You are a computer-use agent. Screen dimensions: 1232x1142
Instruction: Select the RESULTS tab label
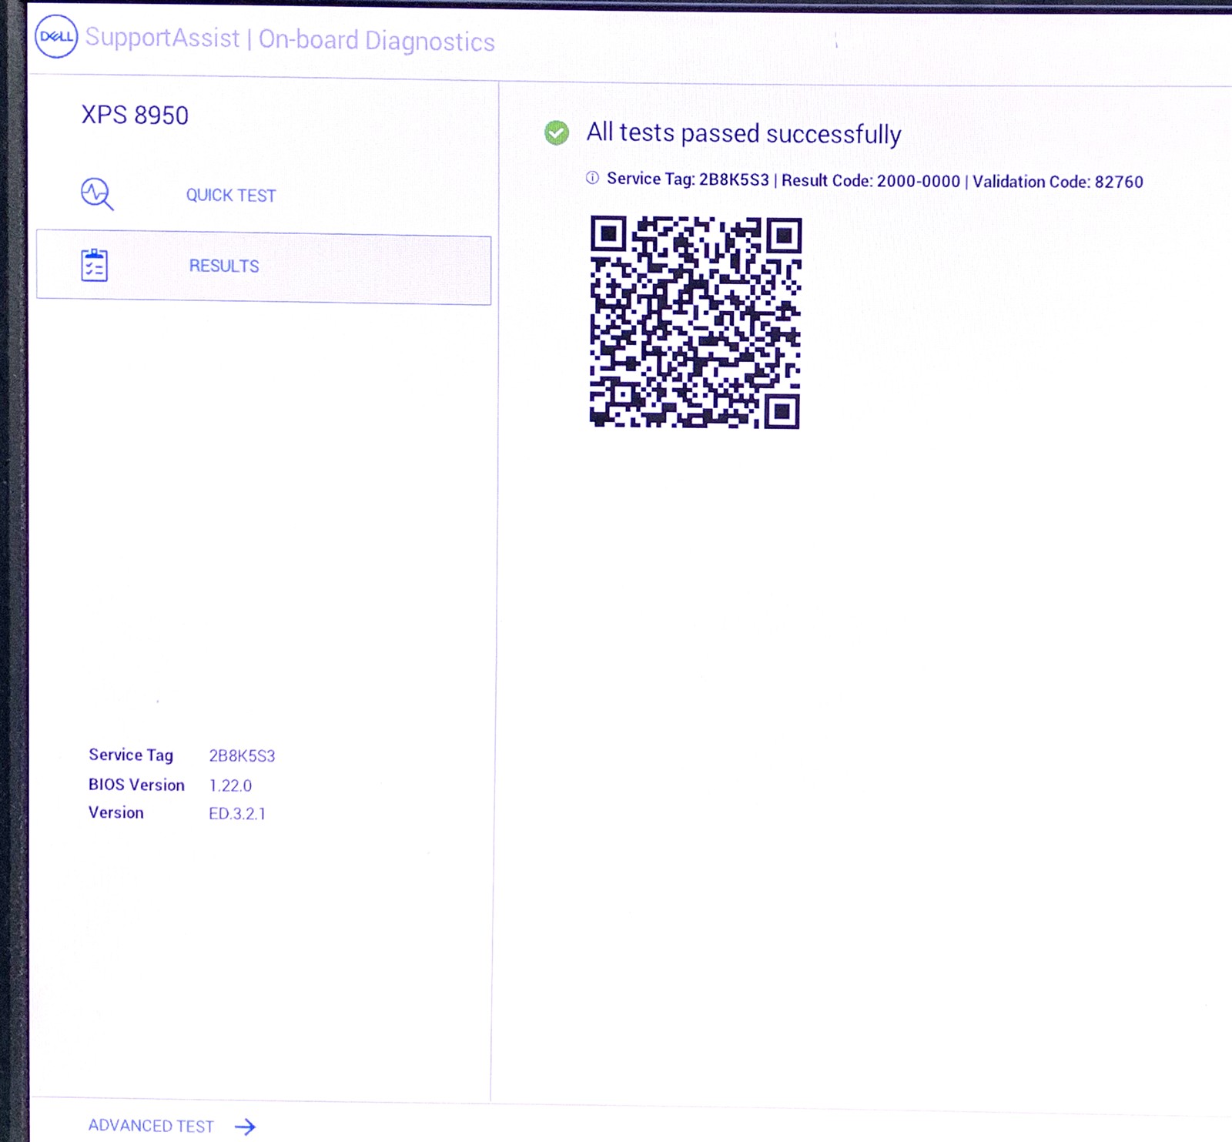click(224, 266)
